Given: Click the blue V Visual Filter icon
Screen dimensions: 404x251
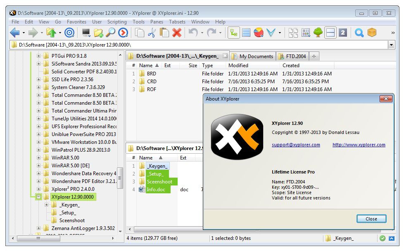Looking at the screenshot, I should point(271,33).
